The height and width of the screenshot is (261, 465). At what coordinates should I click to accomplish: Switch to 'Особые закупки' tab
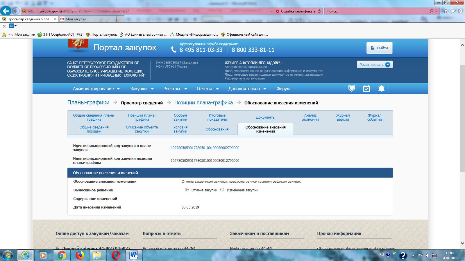(180, 117)
